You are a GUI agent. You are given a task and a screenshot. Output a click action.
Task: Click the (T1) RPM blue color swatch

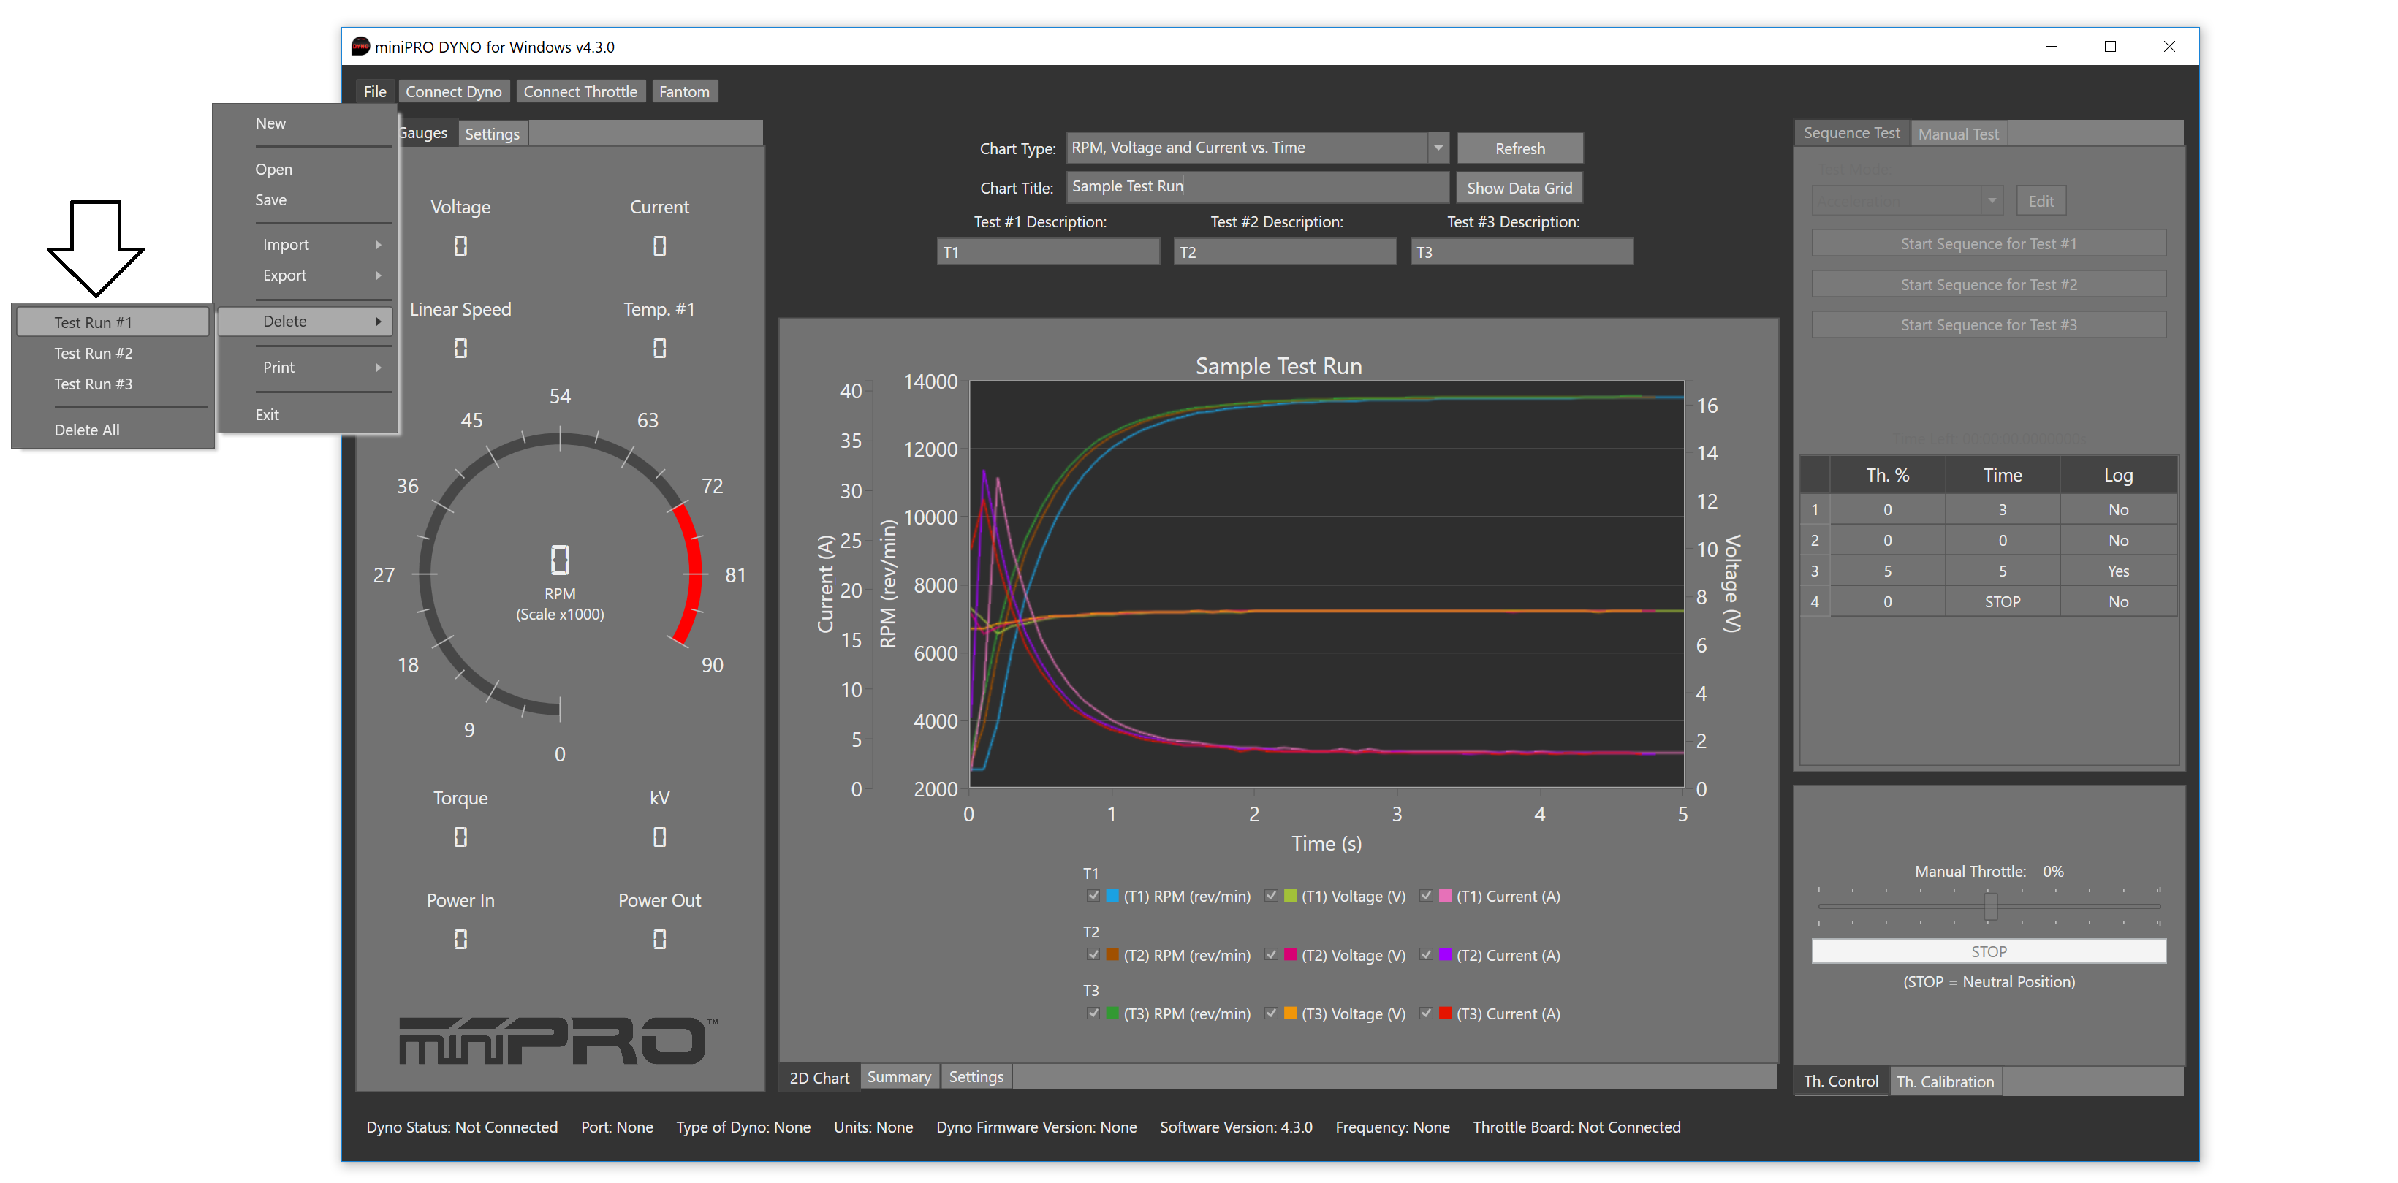[1112, 895]
